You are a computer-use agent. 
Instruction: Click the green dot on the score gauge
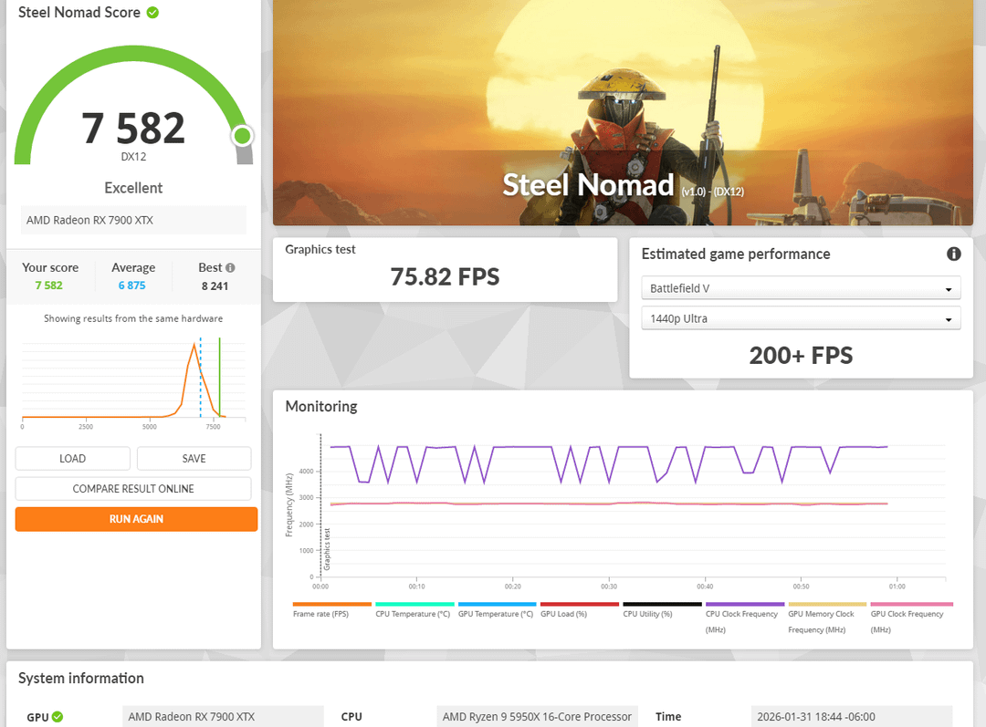[242, 136]
